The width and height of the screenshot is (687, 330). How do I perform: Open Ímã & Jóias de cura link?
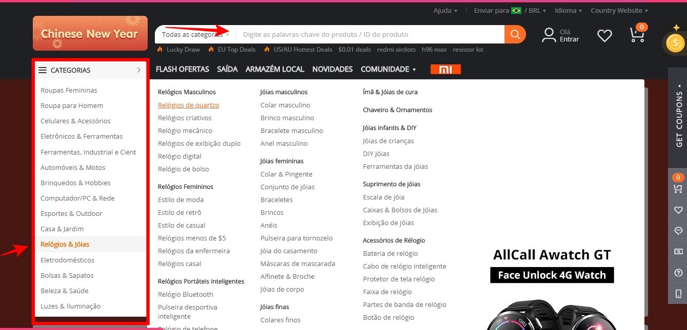pos(390,92)
